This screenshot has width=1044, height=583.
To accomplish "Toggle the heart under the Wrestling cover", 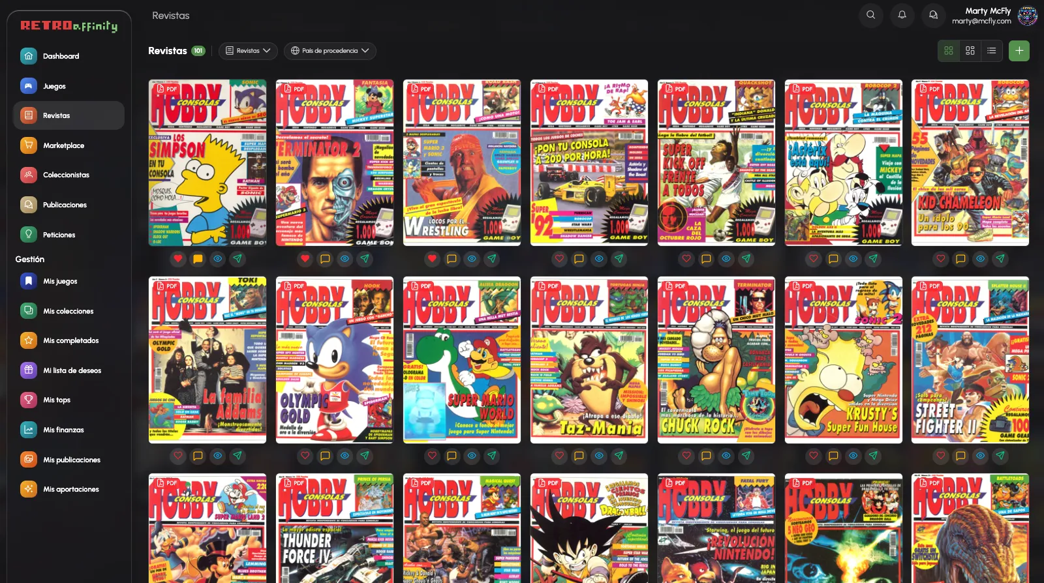I will coord(432,259).
